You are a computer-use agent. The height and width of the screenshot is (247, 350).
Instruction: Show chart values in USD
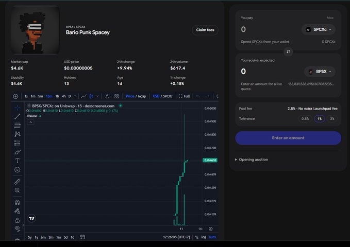click(156, 96)
